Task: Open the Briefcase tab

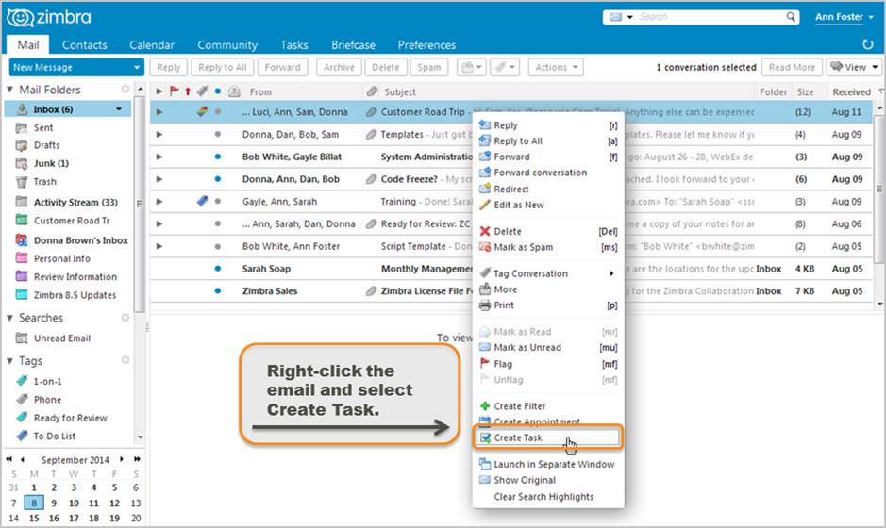Action: pos(353,45)
